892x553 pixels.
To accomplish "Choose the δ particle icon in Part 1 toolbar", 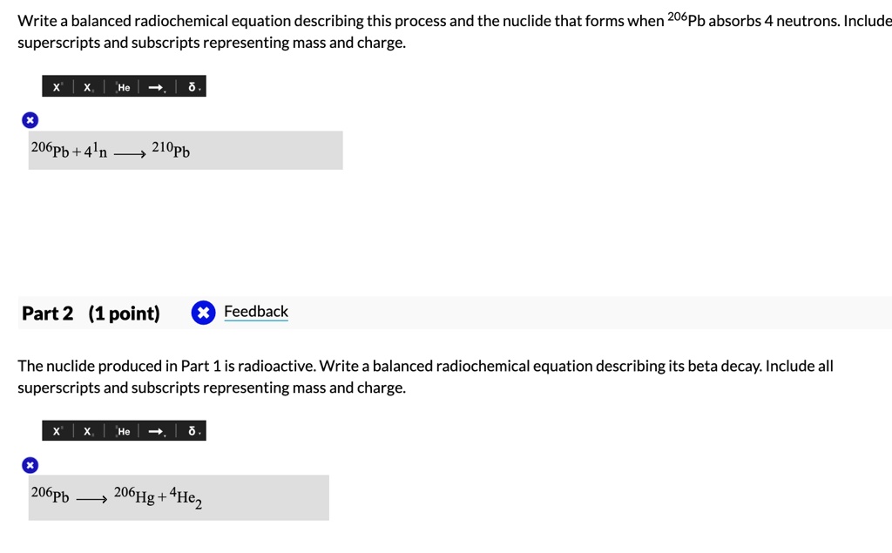I will (x=191, y=85).
